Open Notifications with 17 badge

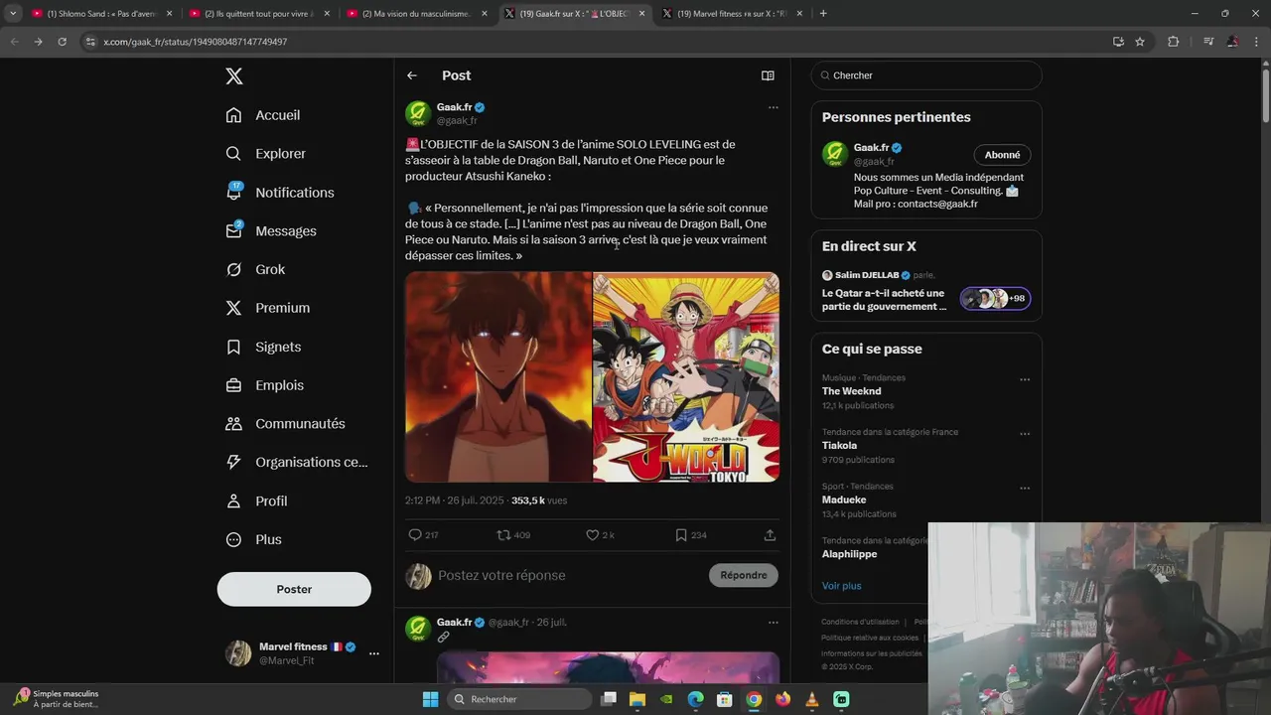(280, 193)
